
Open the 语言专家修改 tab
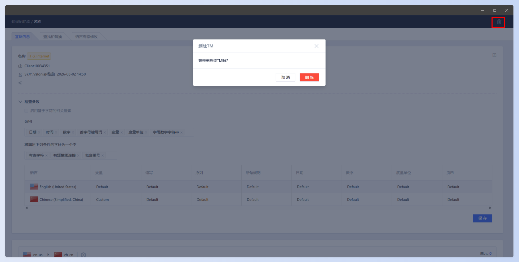point(86,37)
